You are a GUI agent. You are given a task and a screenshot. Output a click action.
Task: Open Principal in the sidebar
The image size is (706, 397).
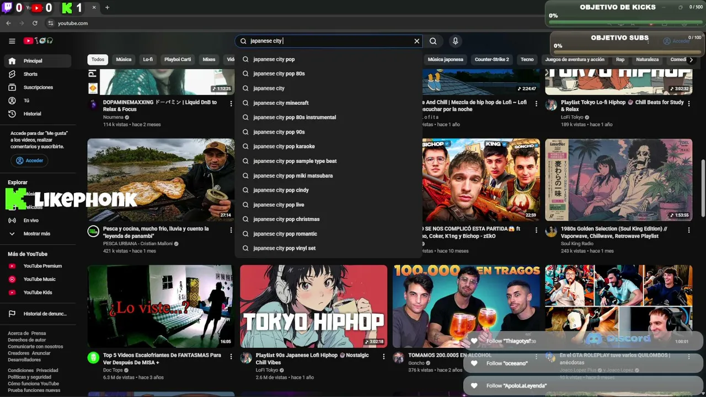[x=38, y=61]
